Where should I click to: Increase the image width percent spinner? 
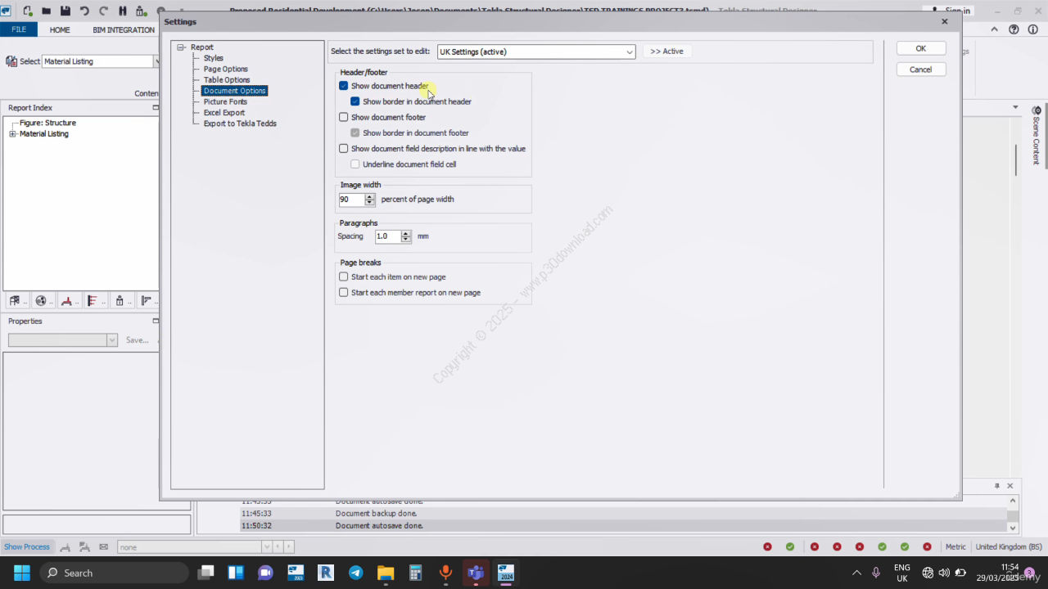click(x=370, y=196)
